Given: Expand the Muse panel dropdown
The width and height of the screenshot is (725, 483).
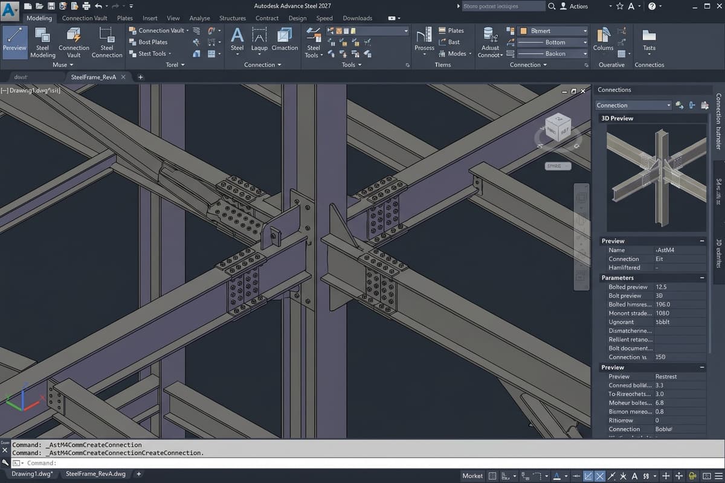Looking at the screenshot, I should 62,65.
